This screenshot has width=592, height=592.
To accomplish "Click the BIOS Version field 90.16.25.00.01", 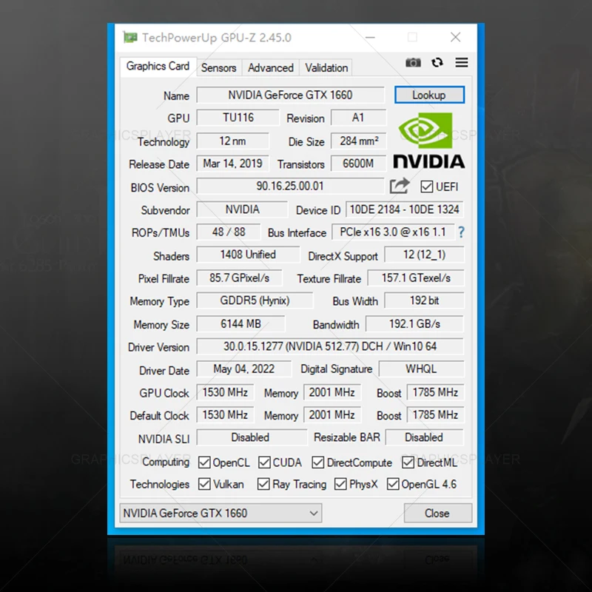I will coord(290,186).
